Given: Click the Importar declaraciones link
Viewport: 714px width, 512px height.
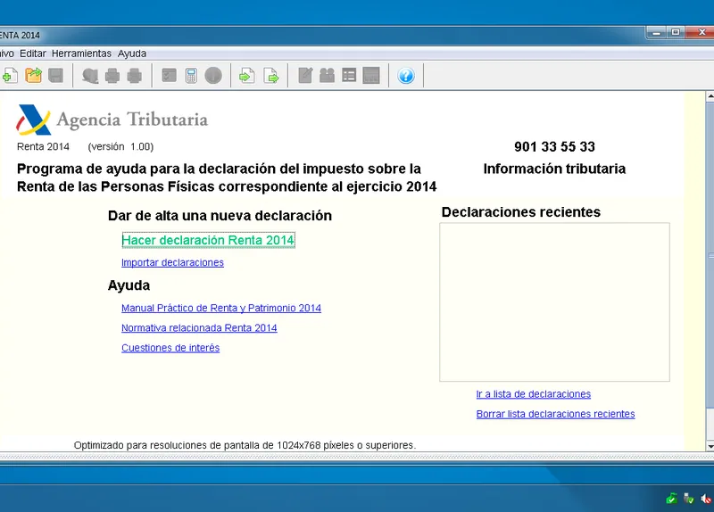Looking at the screenshot, I should [172, 262].
